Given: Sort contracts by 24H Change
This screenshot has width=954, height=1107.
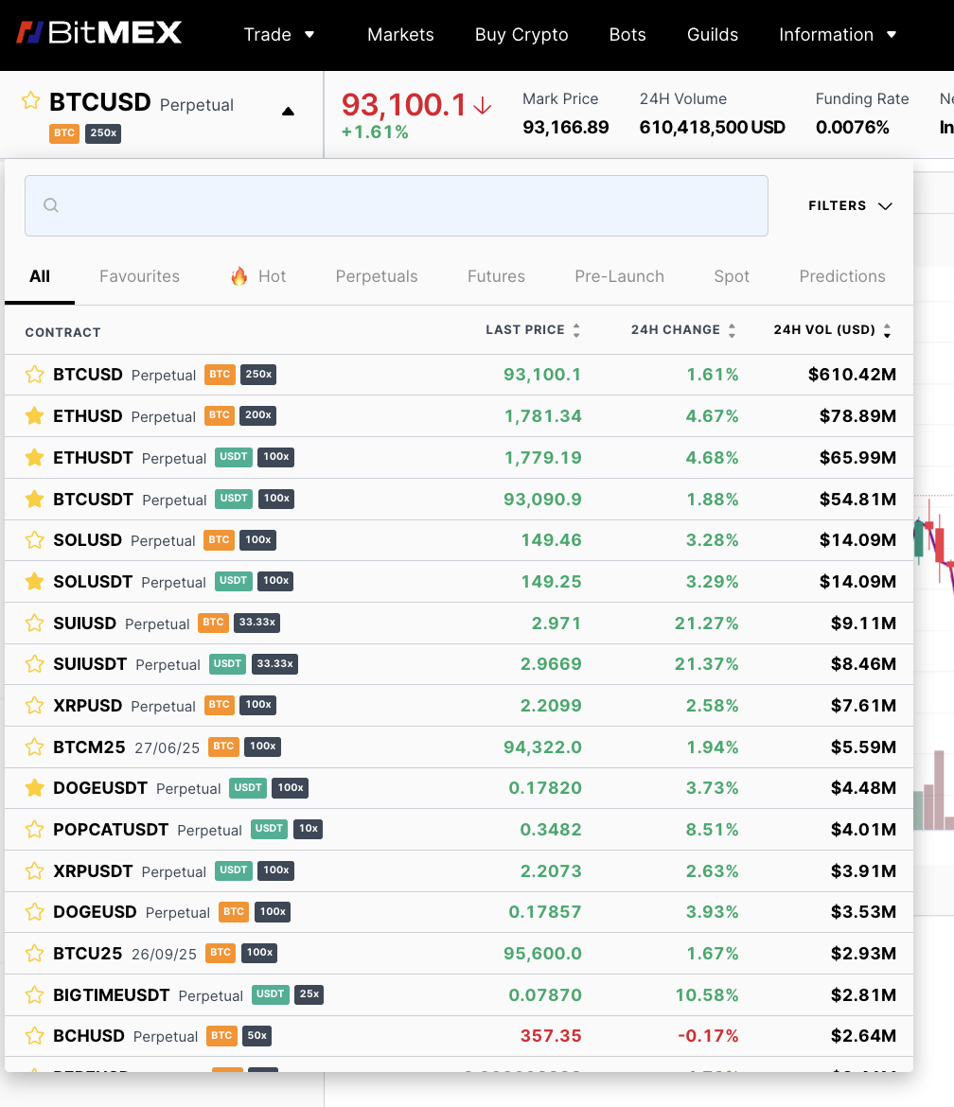Looking at the screenshot, I should pos(683,329).
